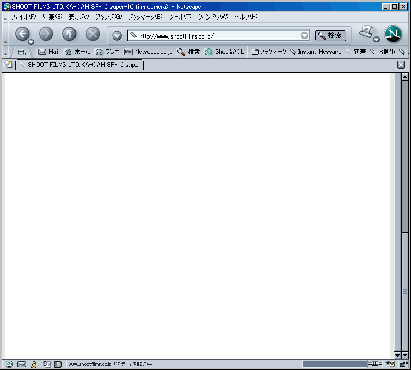Click the Netscape N throbber logo

(x=393, y=34)
